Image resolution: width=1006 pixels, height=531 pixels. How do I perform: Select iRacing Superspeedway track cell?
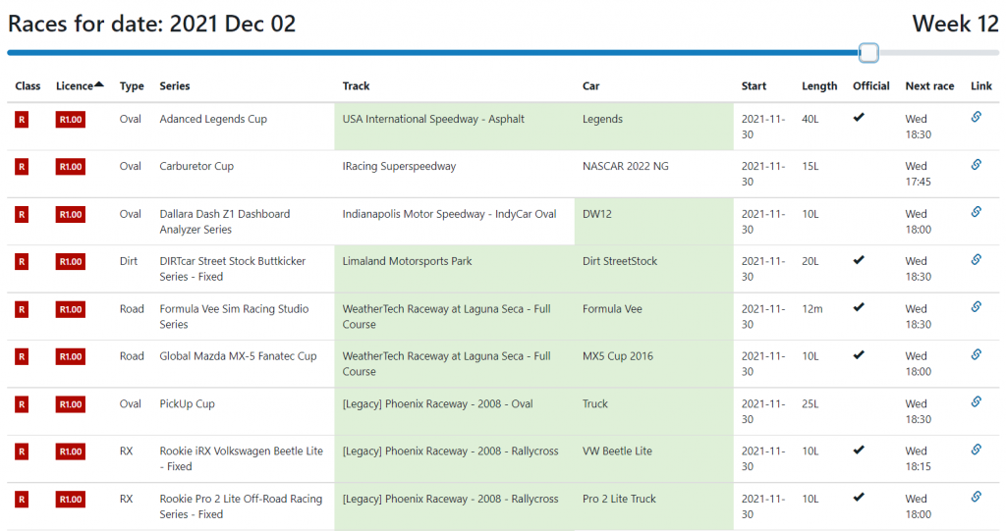[x=454, y=174]
